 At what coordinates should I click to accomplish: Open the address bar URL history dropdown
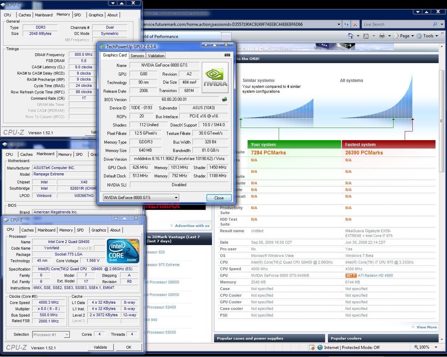(338, 24)
